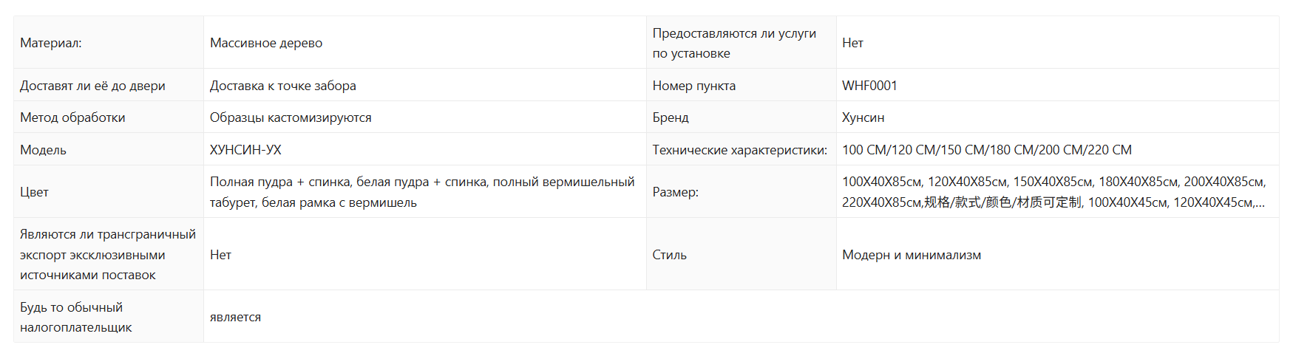The width and height of the screenshot is (1293, 356).
Task: Select the color description starting "Полная пудра"
Action: pyautogui.click(x=421, y=192)
